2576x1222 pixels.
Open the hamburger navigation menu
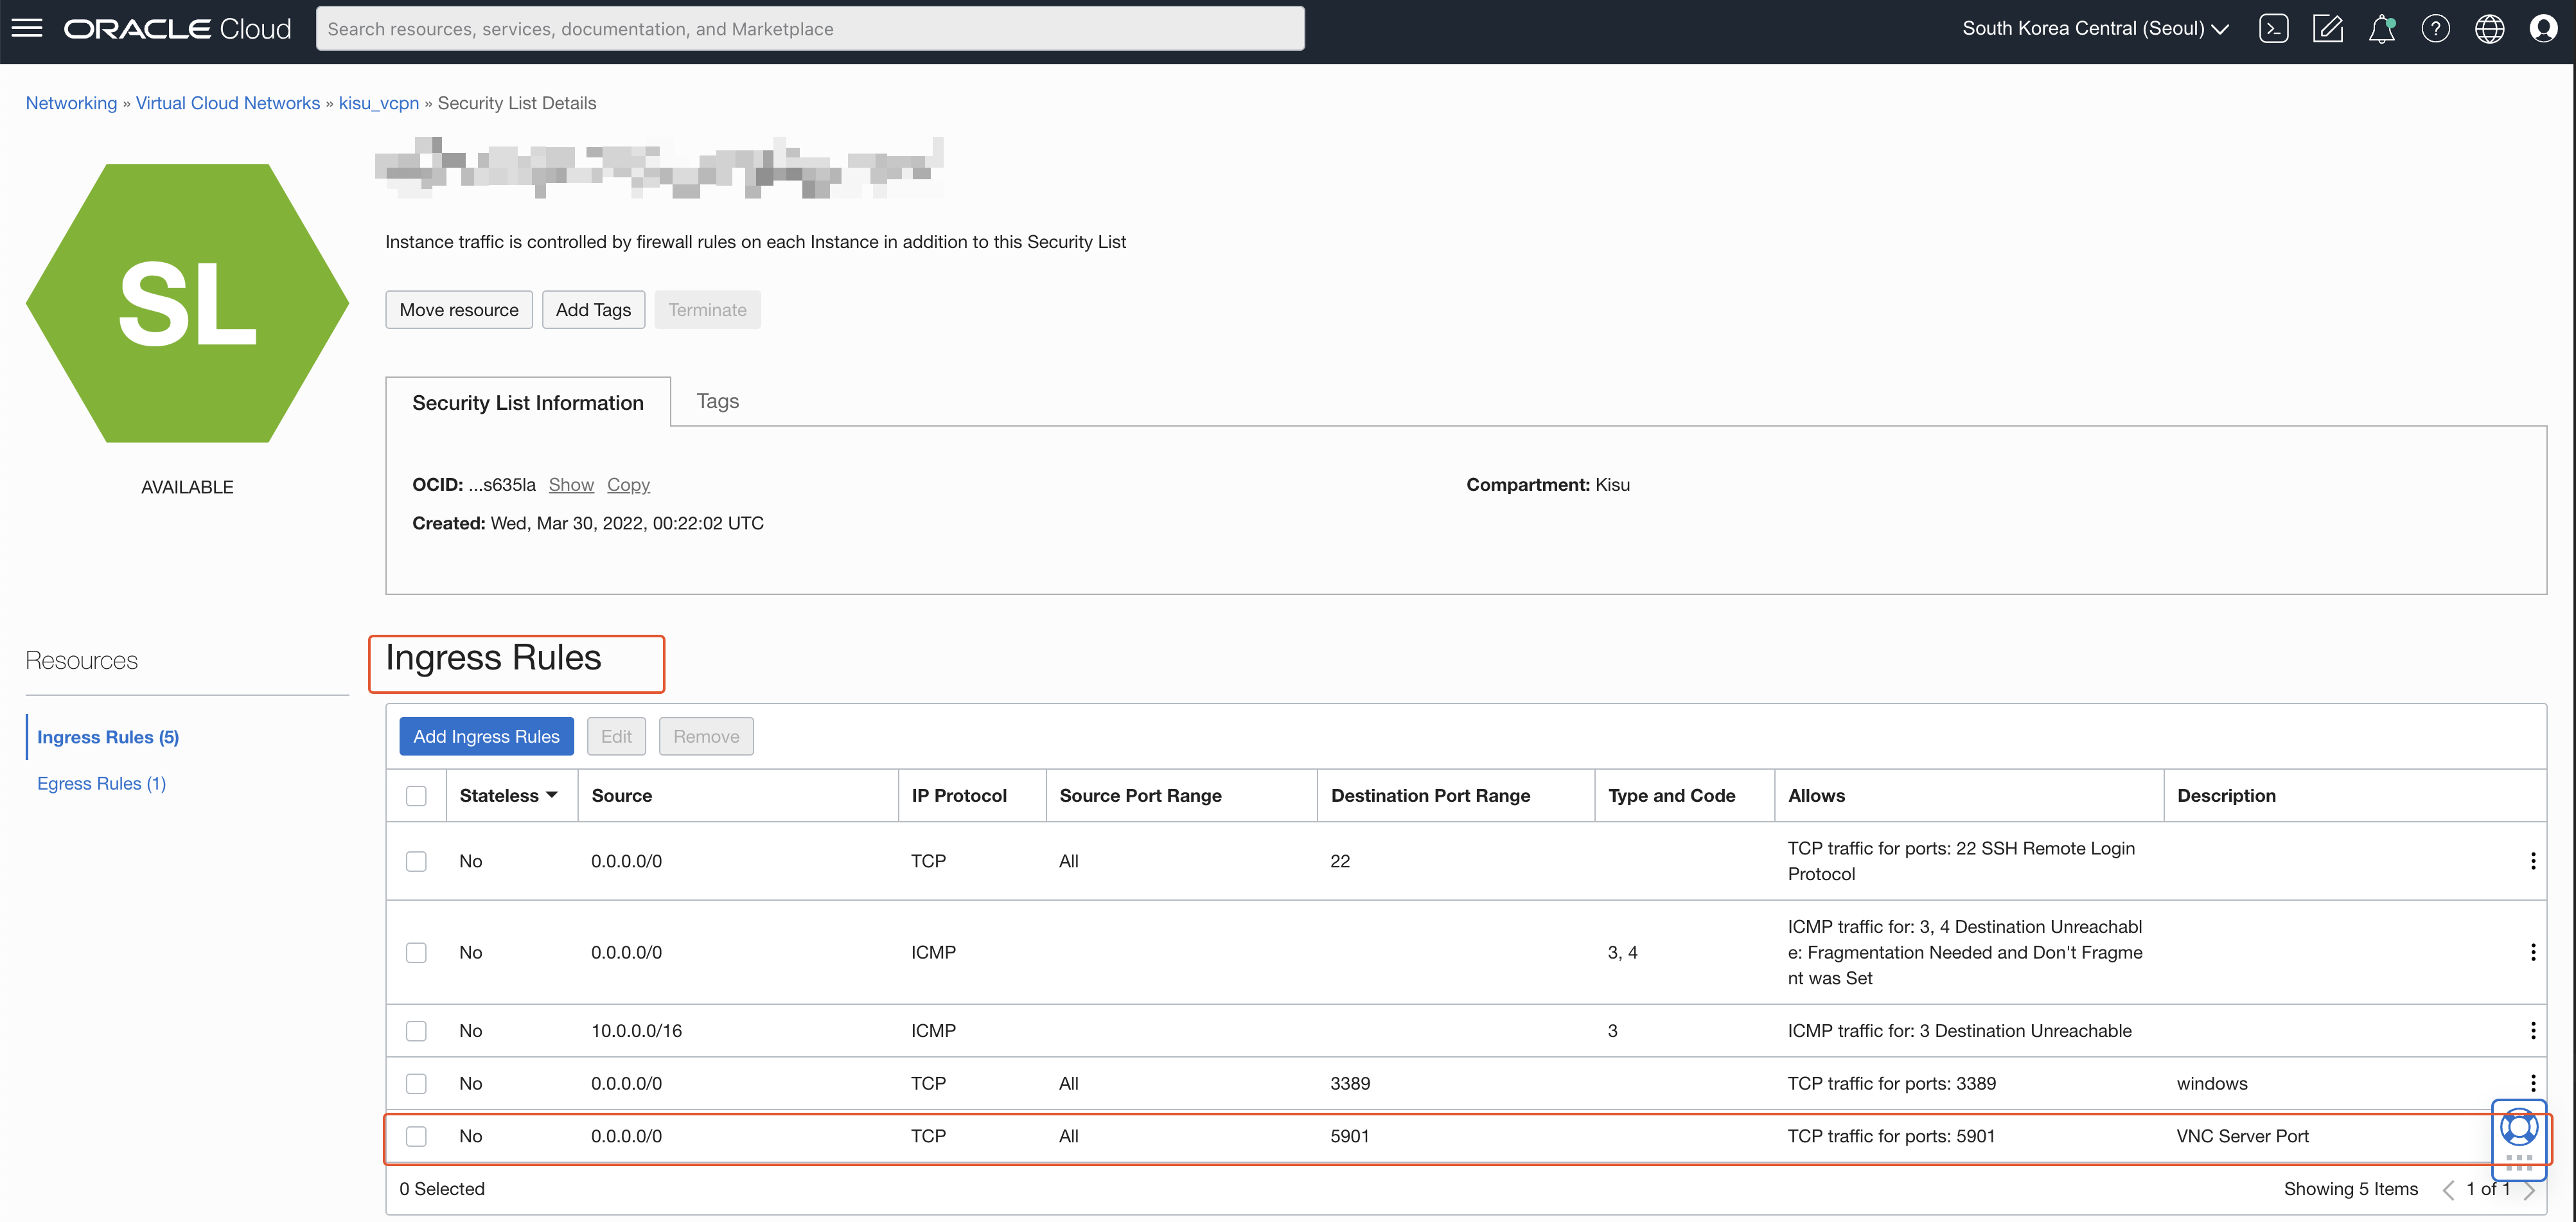[27, 28]
